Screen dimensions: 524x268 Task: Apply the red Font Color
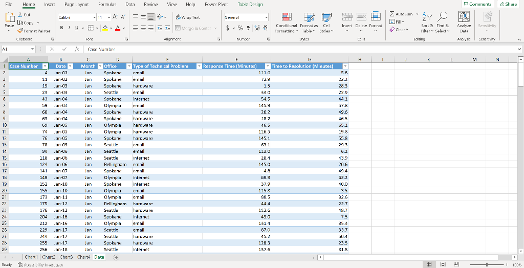point(118,28)
